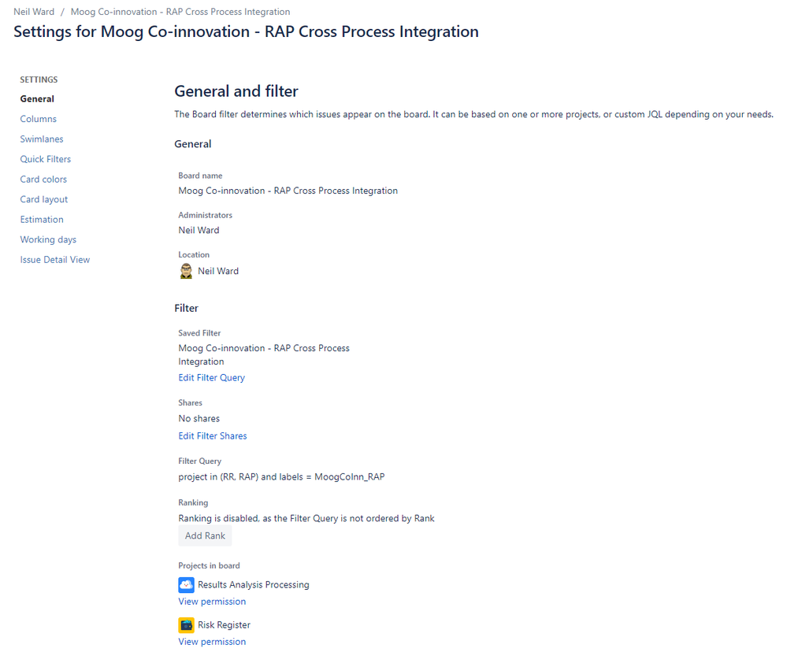Image resolution: width=787 pixels, height=667 pixels.
Task: Click 'Risk Register' project name
Action: click(x=224, y=624)
